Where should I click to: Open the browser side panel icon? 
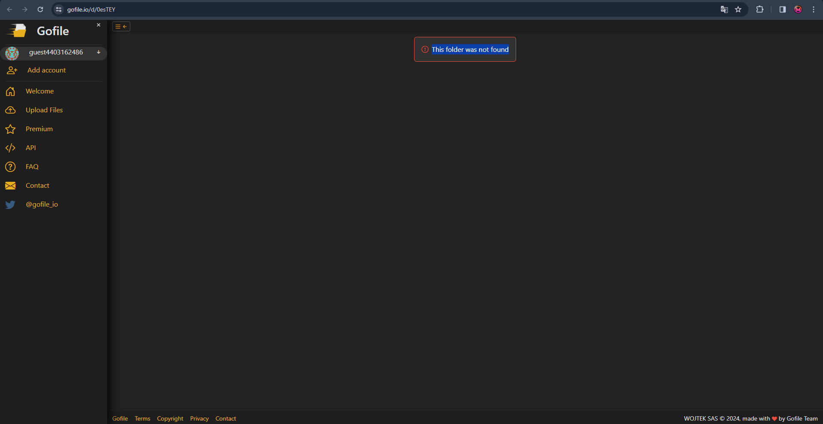click(783, 9)
